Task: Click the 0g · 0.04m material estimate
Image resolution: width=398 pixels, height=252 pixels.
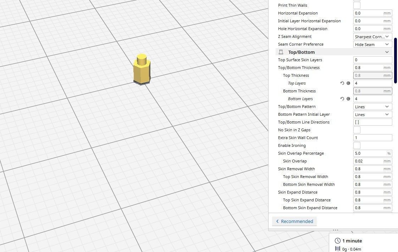Action: coord(352,249)
